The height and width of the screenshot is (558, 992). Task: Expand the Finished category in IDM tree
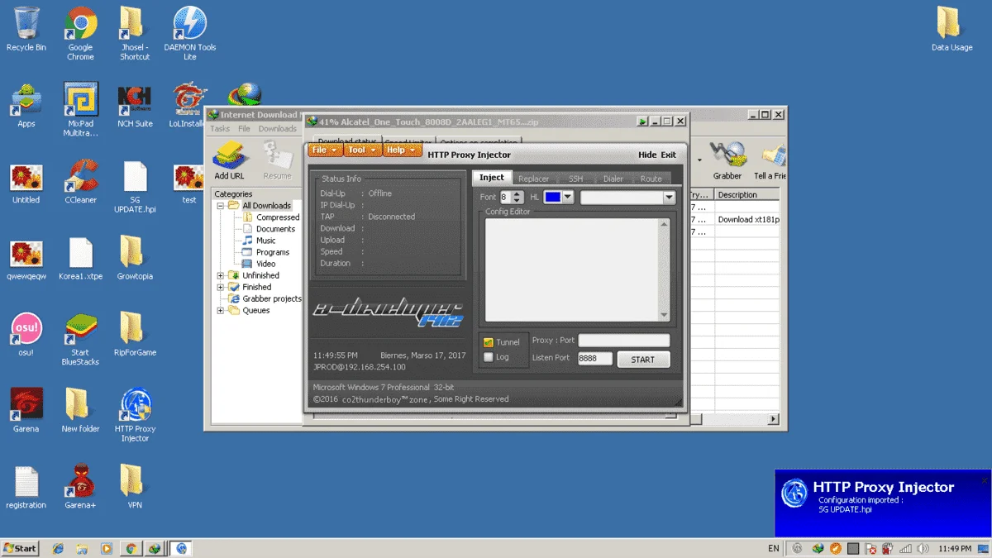coord(221,287)
